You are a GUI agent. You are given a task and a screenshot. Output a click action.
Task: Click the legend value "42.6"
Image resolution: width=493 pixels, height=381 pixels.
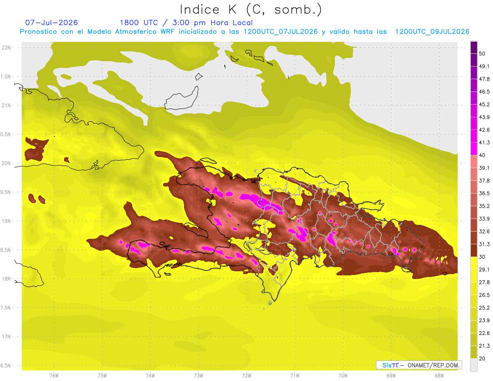(x=484, y=130)
